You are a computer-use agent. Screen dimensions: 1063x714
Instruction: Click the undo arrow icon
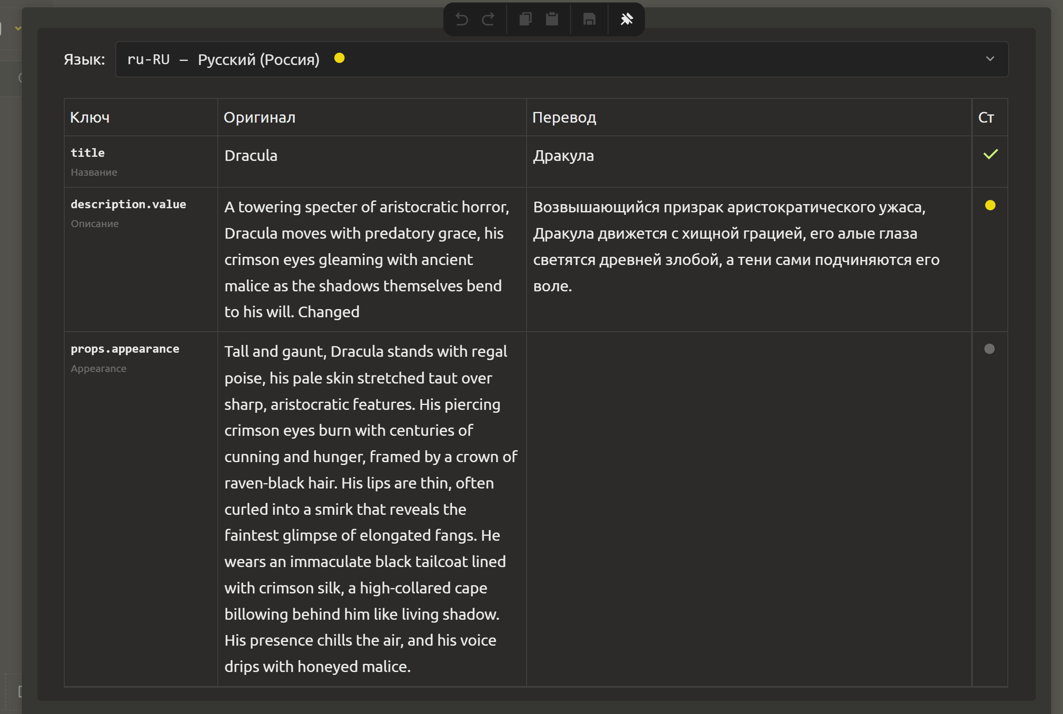pos(462,19)
